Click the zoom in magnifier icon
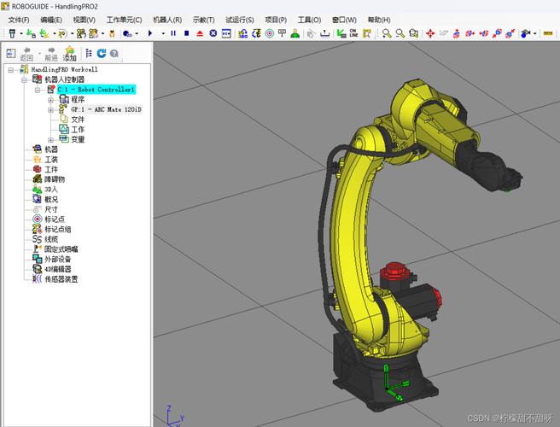Image resolution: width=560 pixels, height=427 pixels. coord(387,33)
